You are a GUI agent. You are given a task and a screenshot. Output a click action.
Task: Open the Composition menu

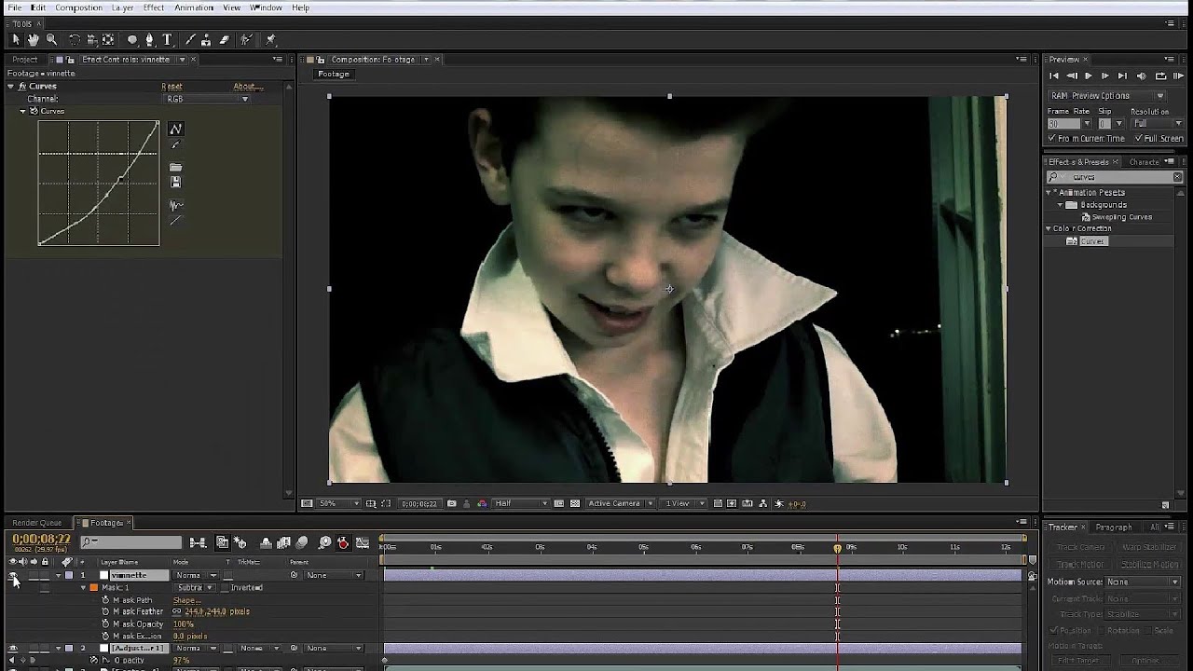pos(78,7)
